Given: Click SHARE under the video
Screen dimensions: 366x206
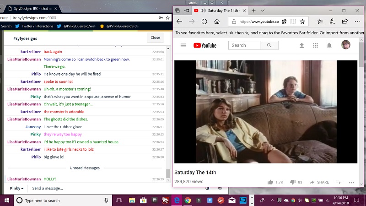Looking at the screenshot, I should (x=319, y=182).
